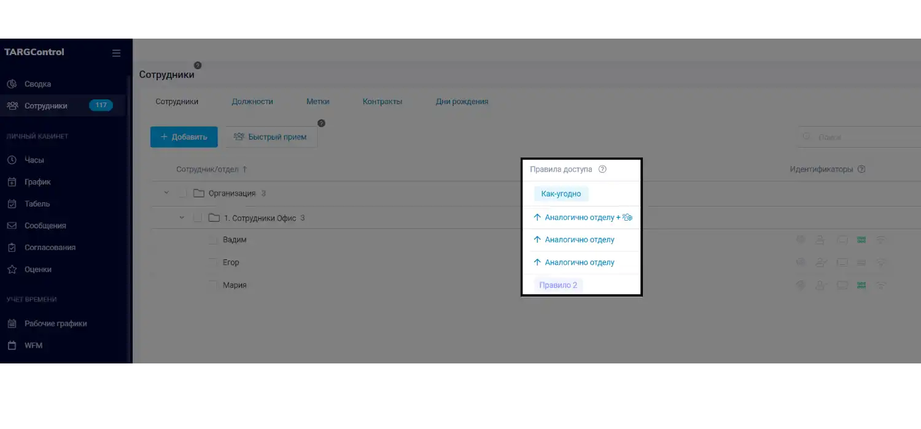Open the Контракты tab
Image resolution: width=921 pixels, height=429 pixels.
(383, 102)
